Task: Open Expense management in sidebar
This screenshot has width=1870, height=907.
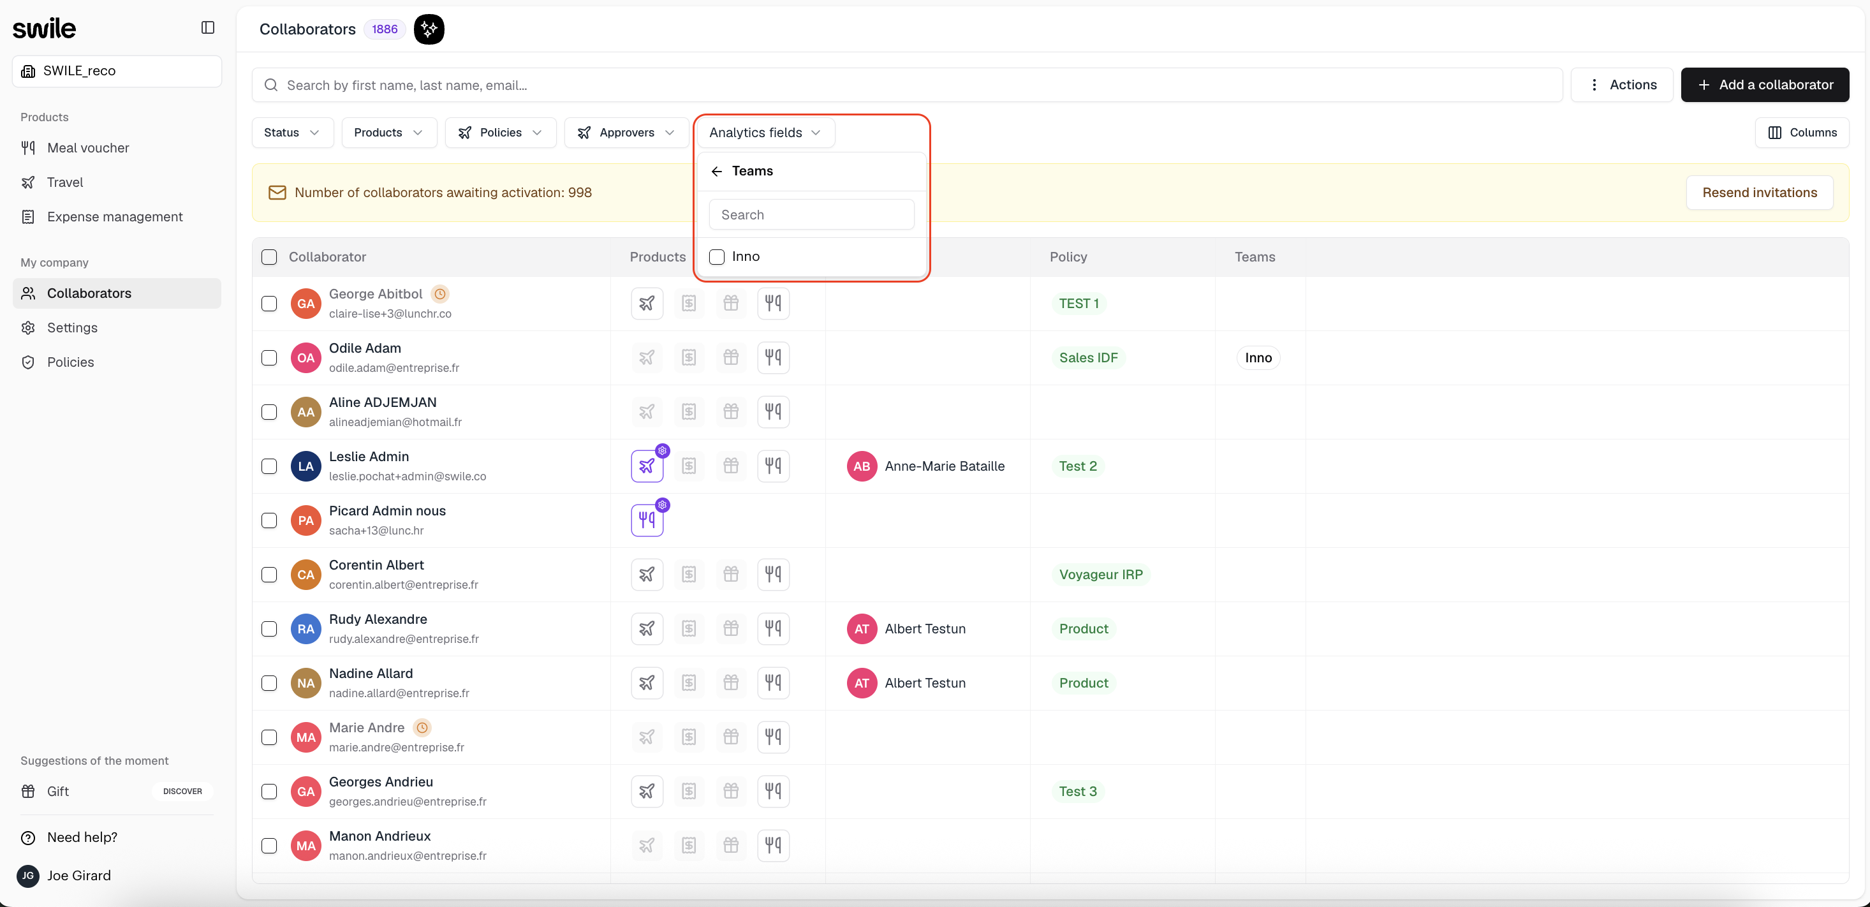Action: [117, 217]
